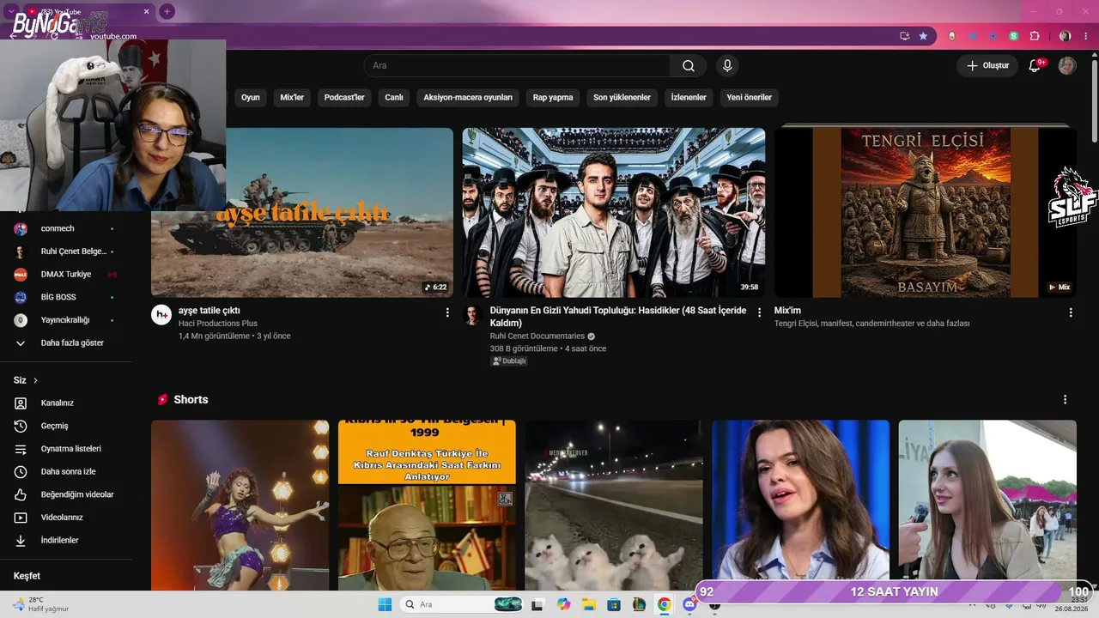Select the Son yüklenenler filter chip

pos(622,98)
